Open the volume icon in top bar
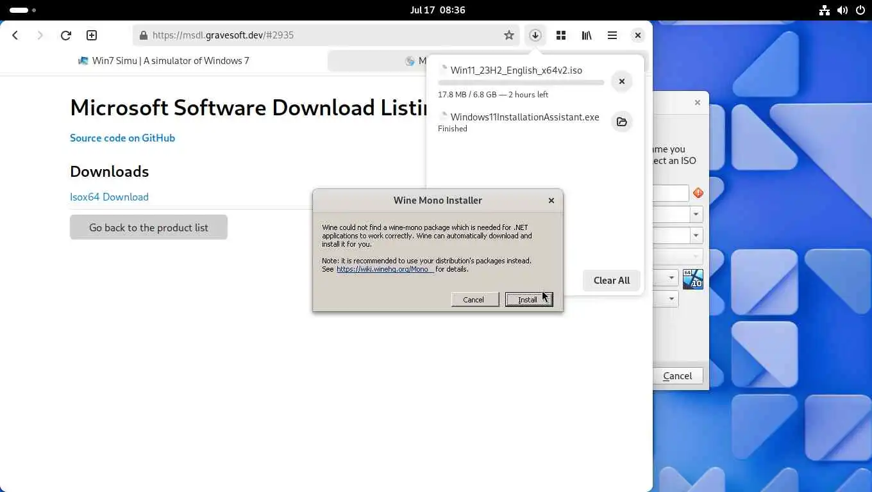The width and height of the screenshot is (872, 492). coord(842,10)
